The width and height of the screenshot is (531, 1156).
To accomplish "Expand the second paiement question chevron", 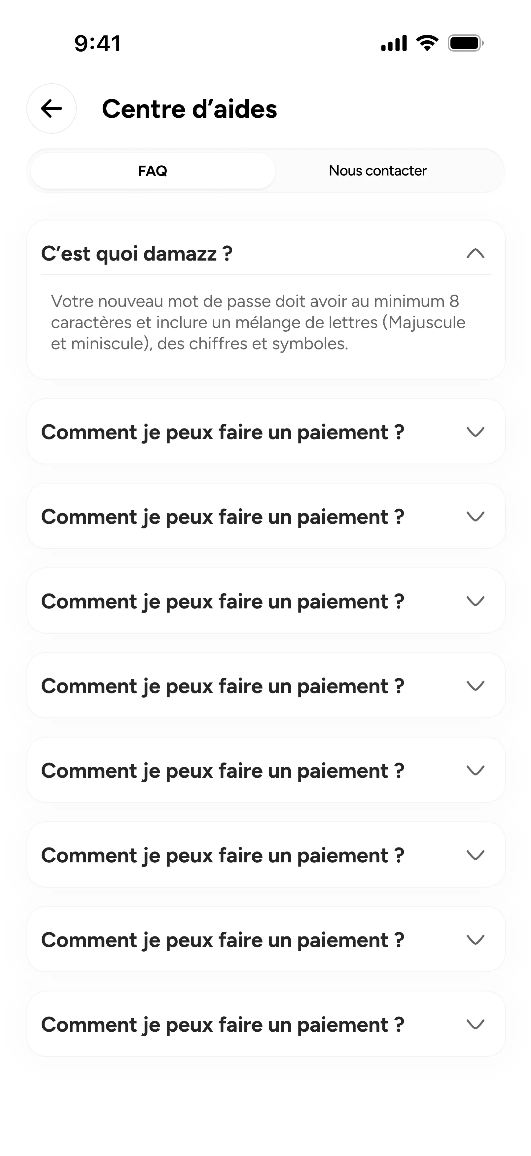I will pos(476,516).
